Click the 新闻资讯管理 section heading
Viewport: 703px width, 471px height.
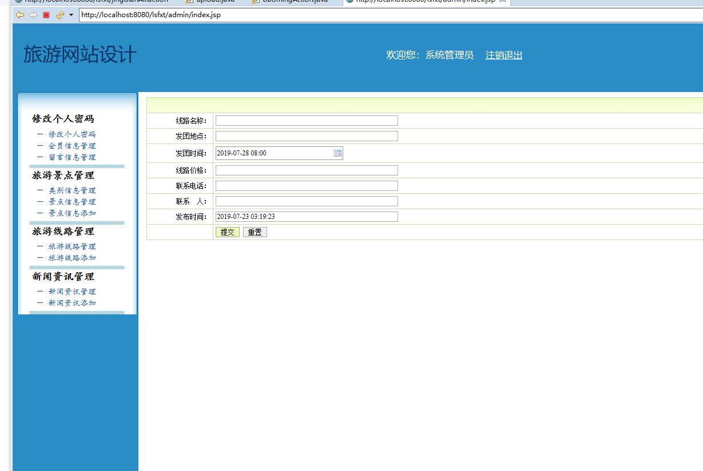[x=63, y=277]
